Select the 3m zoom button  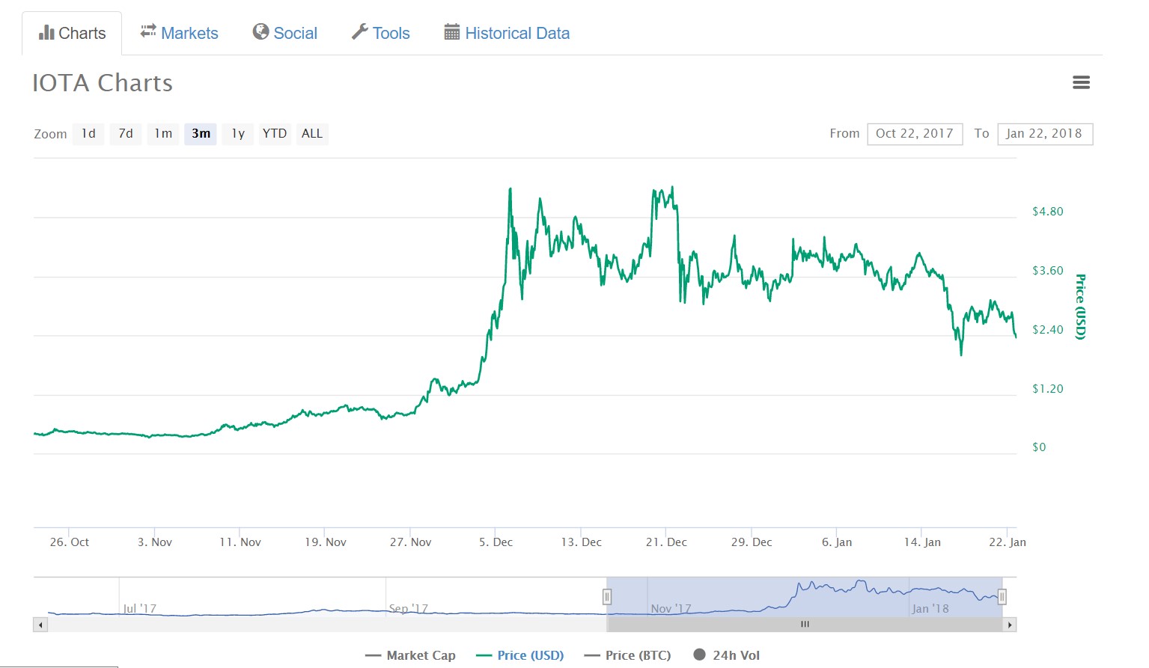201,134
